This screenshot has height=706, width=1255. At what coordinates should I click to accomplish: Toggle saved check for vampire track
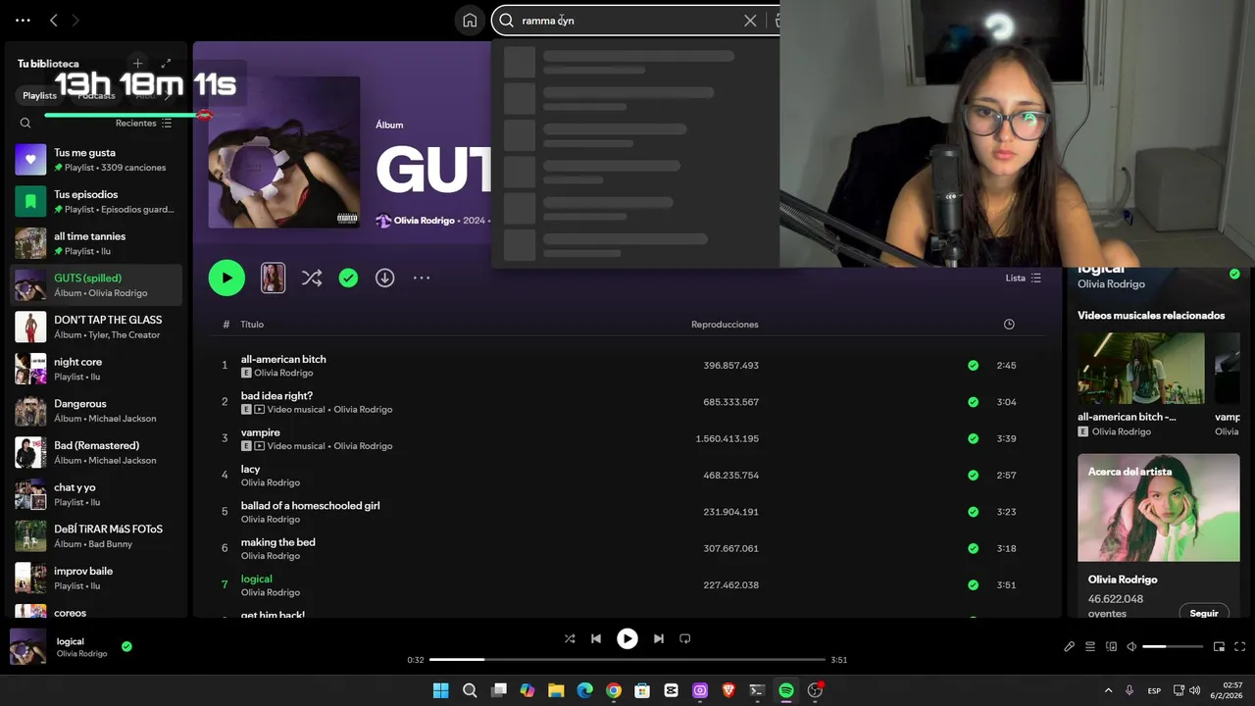tap(973, 438)
